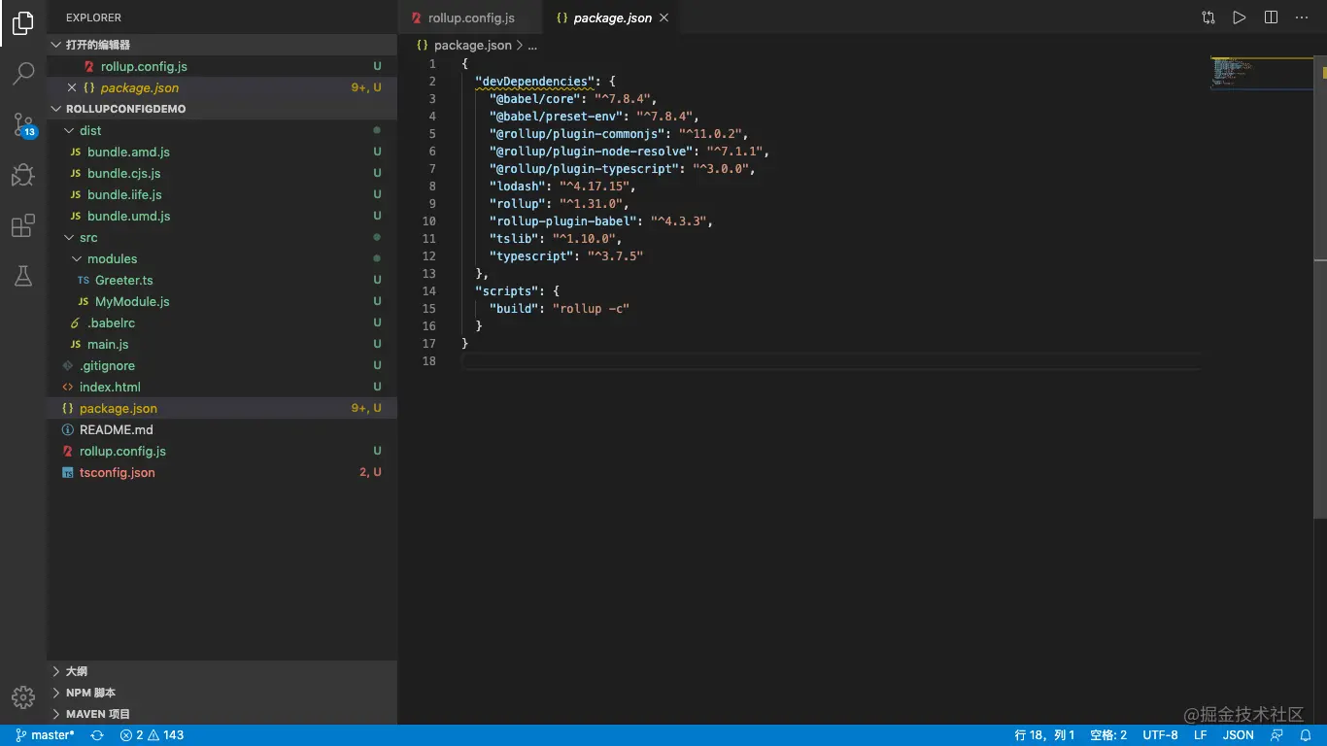The image size is (1327, 746).
Task: Open README.md in explorer
Action: pyautogui.click(x=222, y=429)
